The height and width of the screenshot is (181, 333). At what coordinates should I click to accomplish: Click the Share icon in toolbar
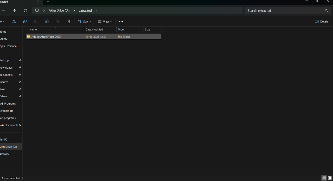(57, 21)
